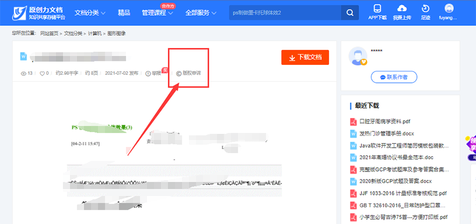Click Word icon beside 2021年离婚协议书
This screenshot has width=476, height=224.
point(353,157)
